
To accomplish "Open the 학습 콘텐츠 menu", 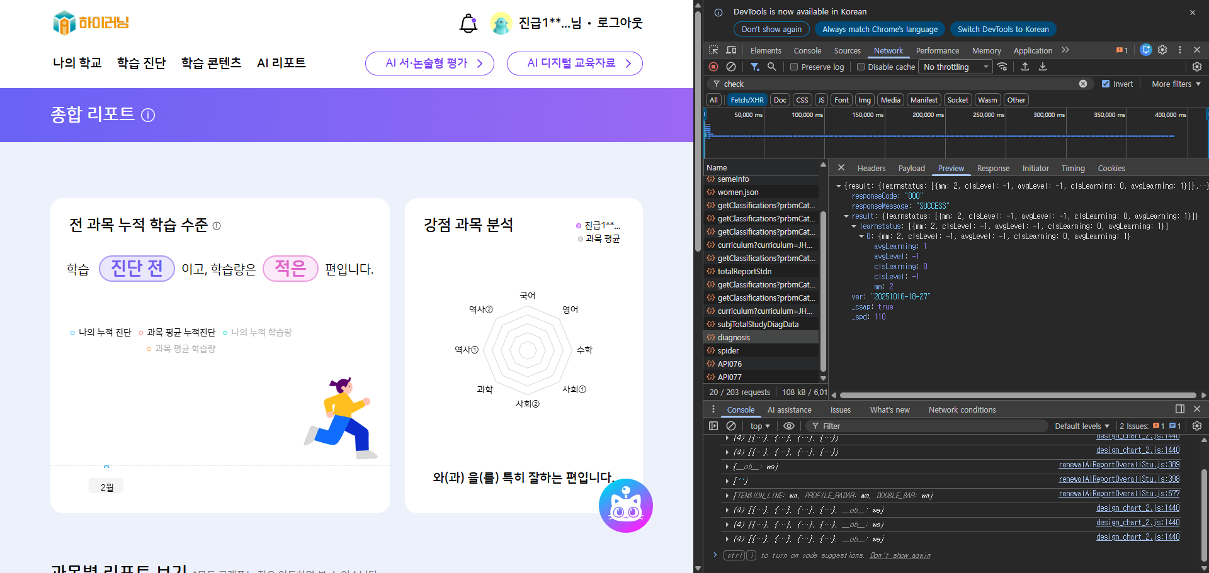I will coord(211,63).
